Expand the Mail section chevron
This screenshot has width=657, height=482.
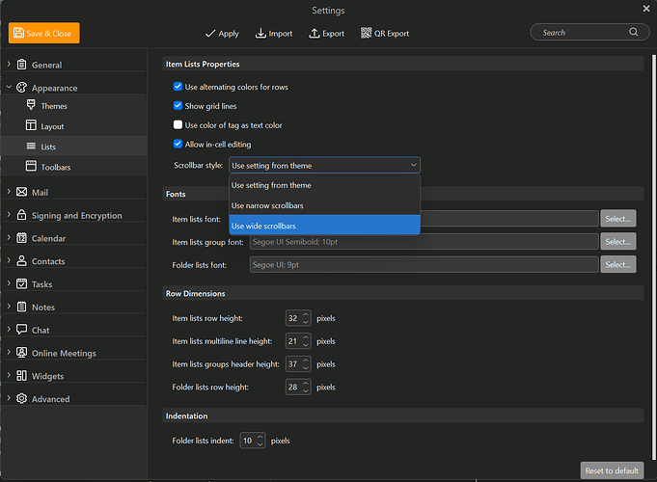click(x=9, y=192)
